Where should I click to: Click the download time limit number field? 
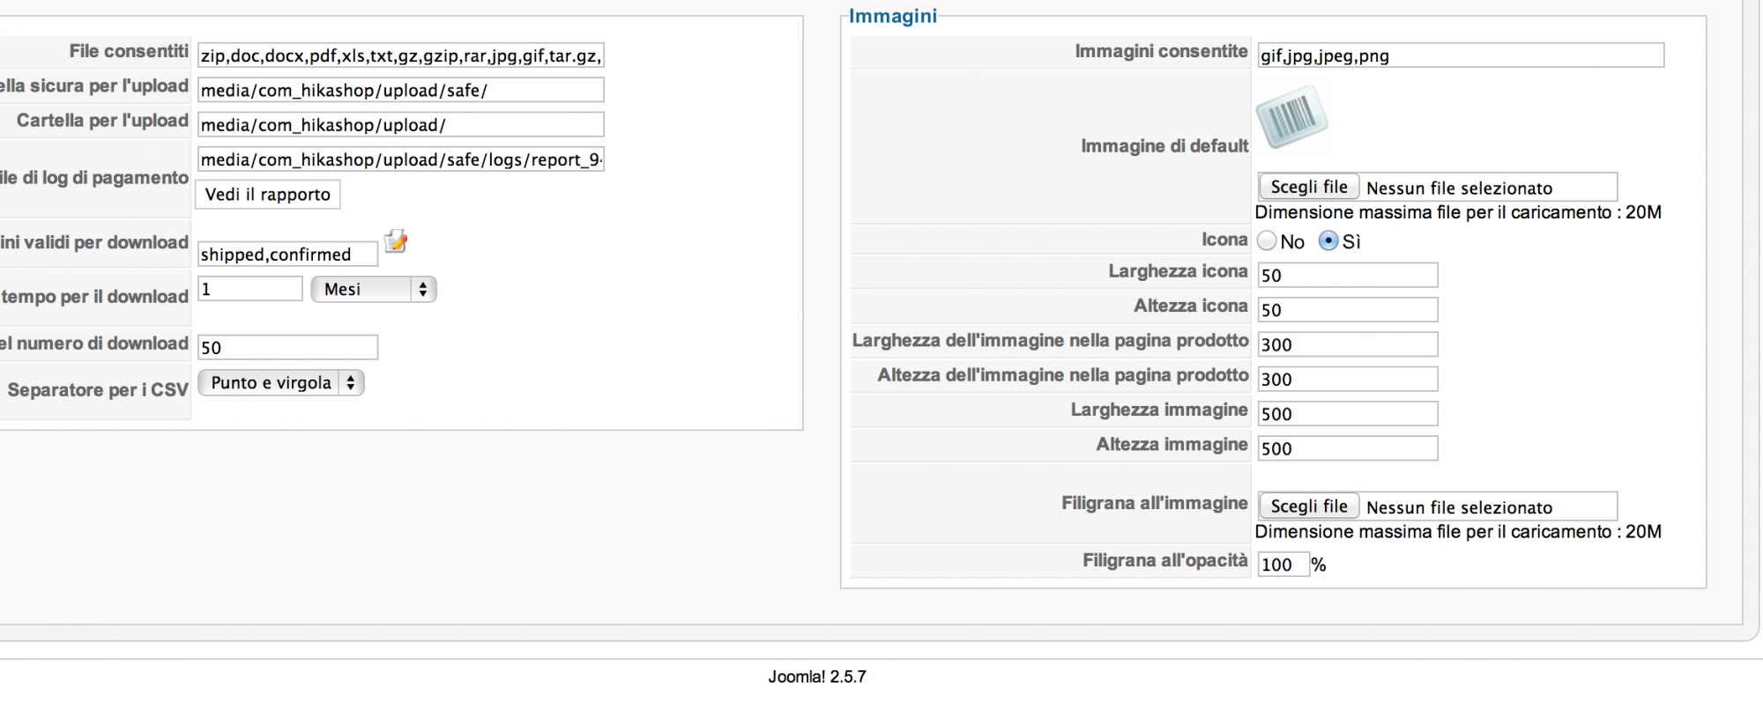pyautogui.click(x=250, y=289)
